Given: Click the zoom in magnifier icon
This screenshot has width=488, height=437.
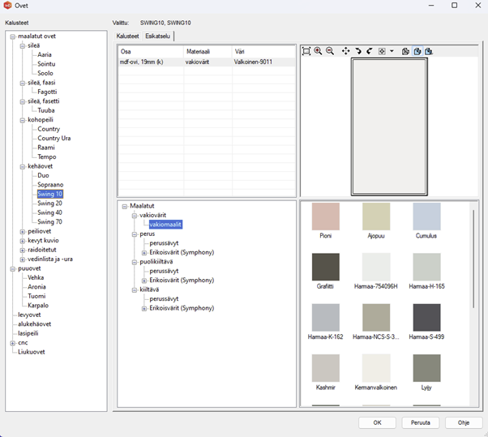Looking at the screenshot, I should click(318, 51).
